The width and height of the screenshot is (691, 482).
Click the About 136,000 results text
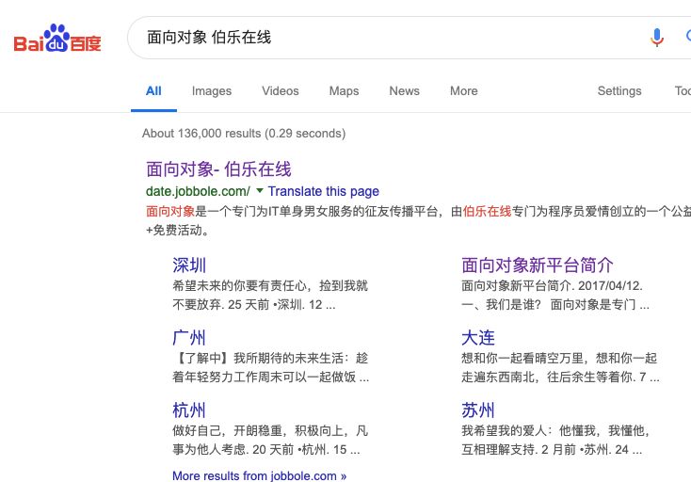(x=244, y=134)
